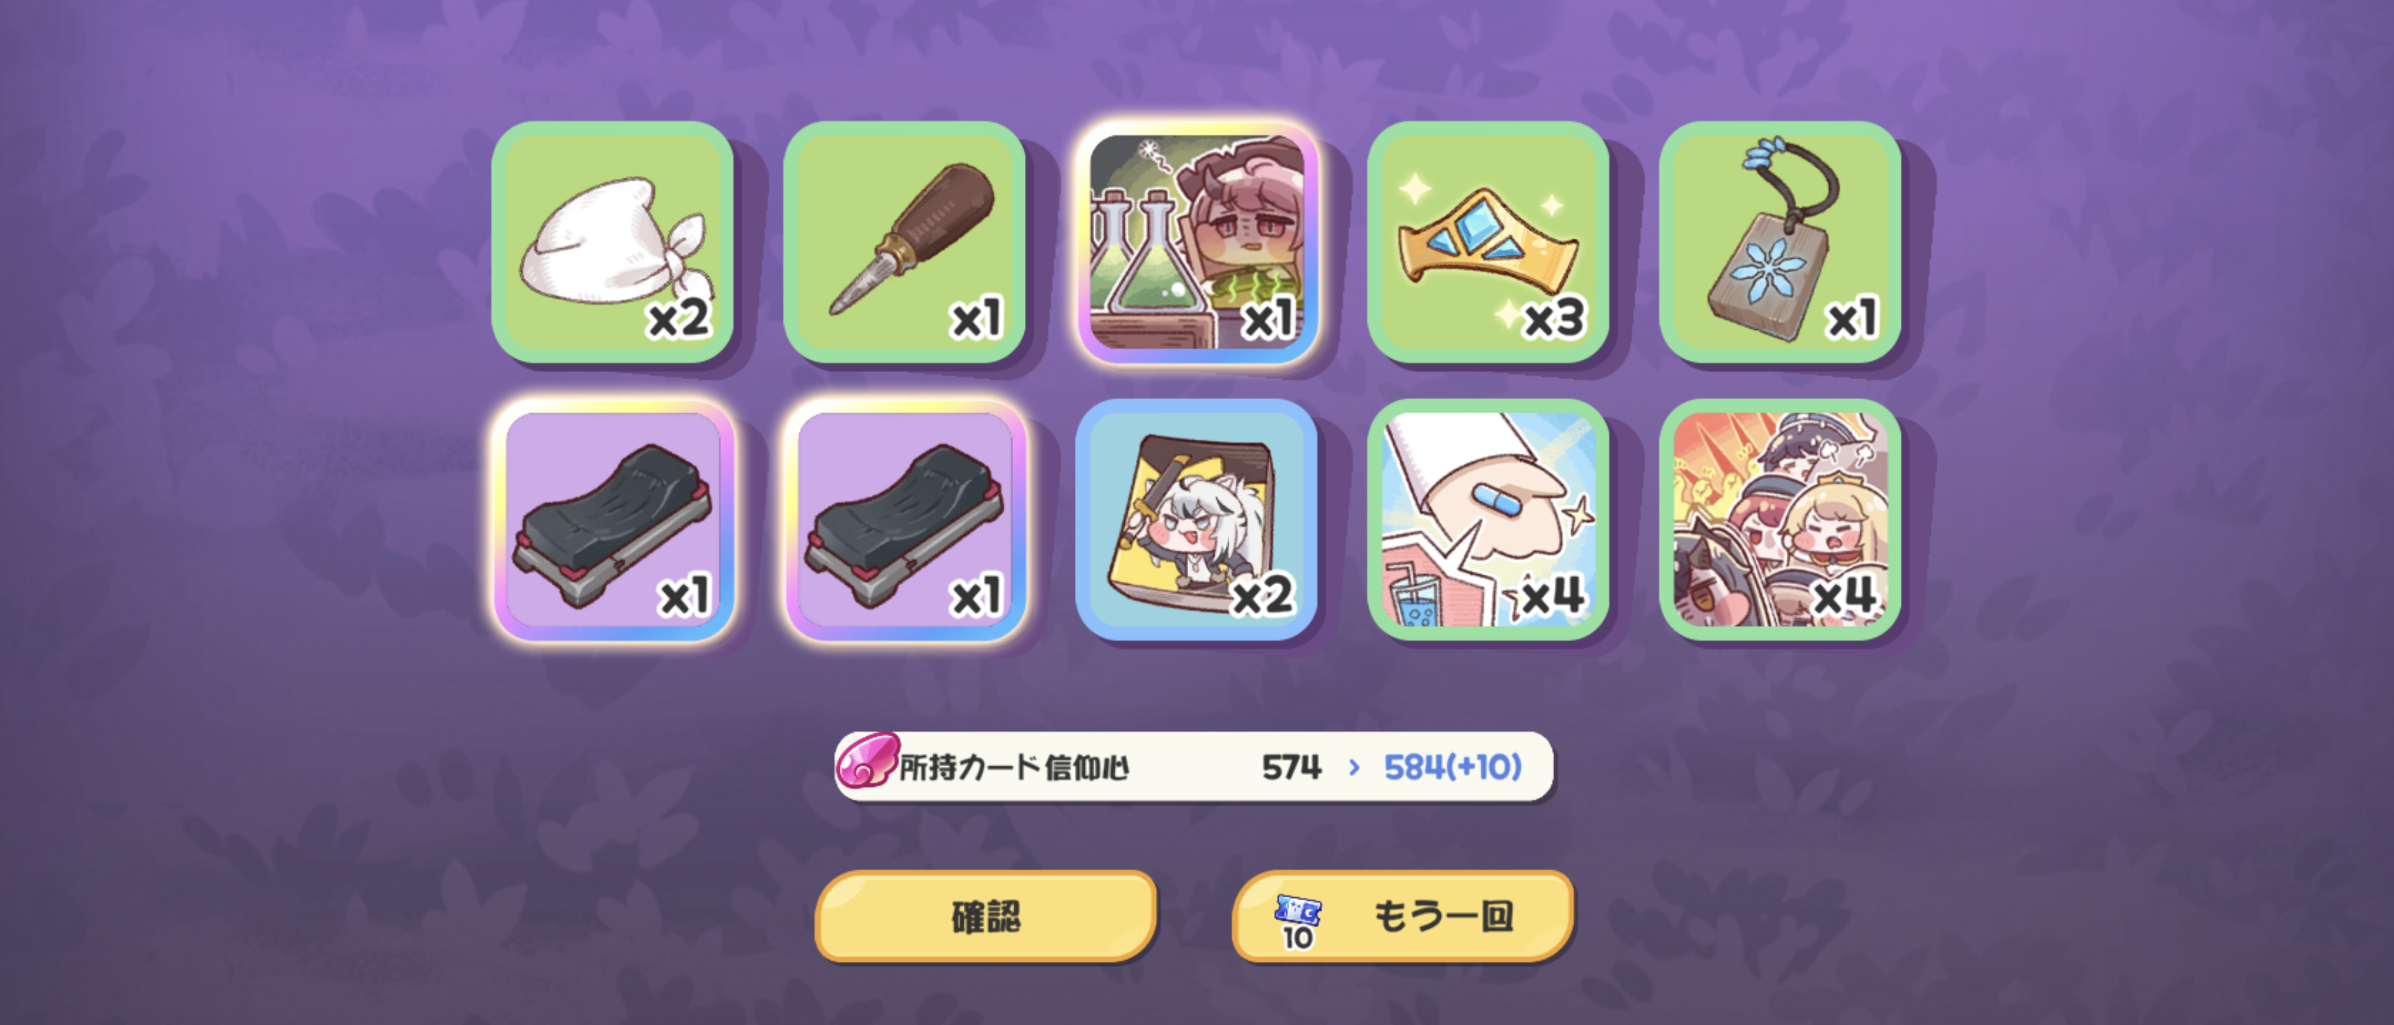This screenshot has height=1025, width=2394.
Task: Open the crowd of chibi characters card
Action: coord(1780,519)
